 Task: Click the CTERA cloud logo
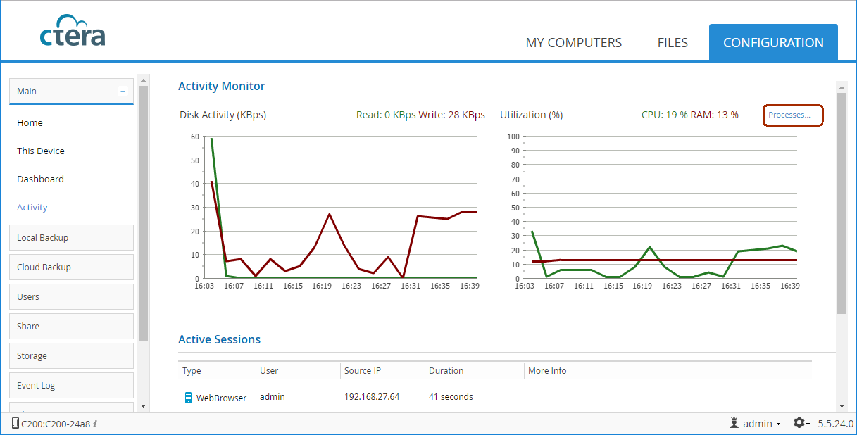73,30
